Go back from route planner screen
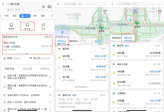This screenshot has width=164, height=112. pyautogui.click(x=3, y=4)
